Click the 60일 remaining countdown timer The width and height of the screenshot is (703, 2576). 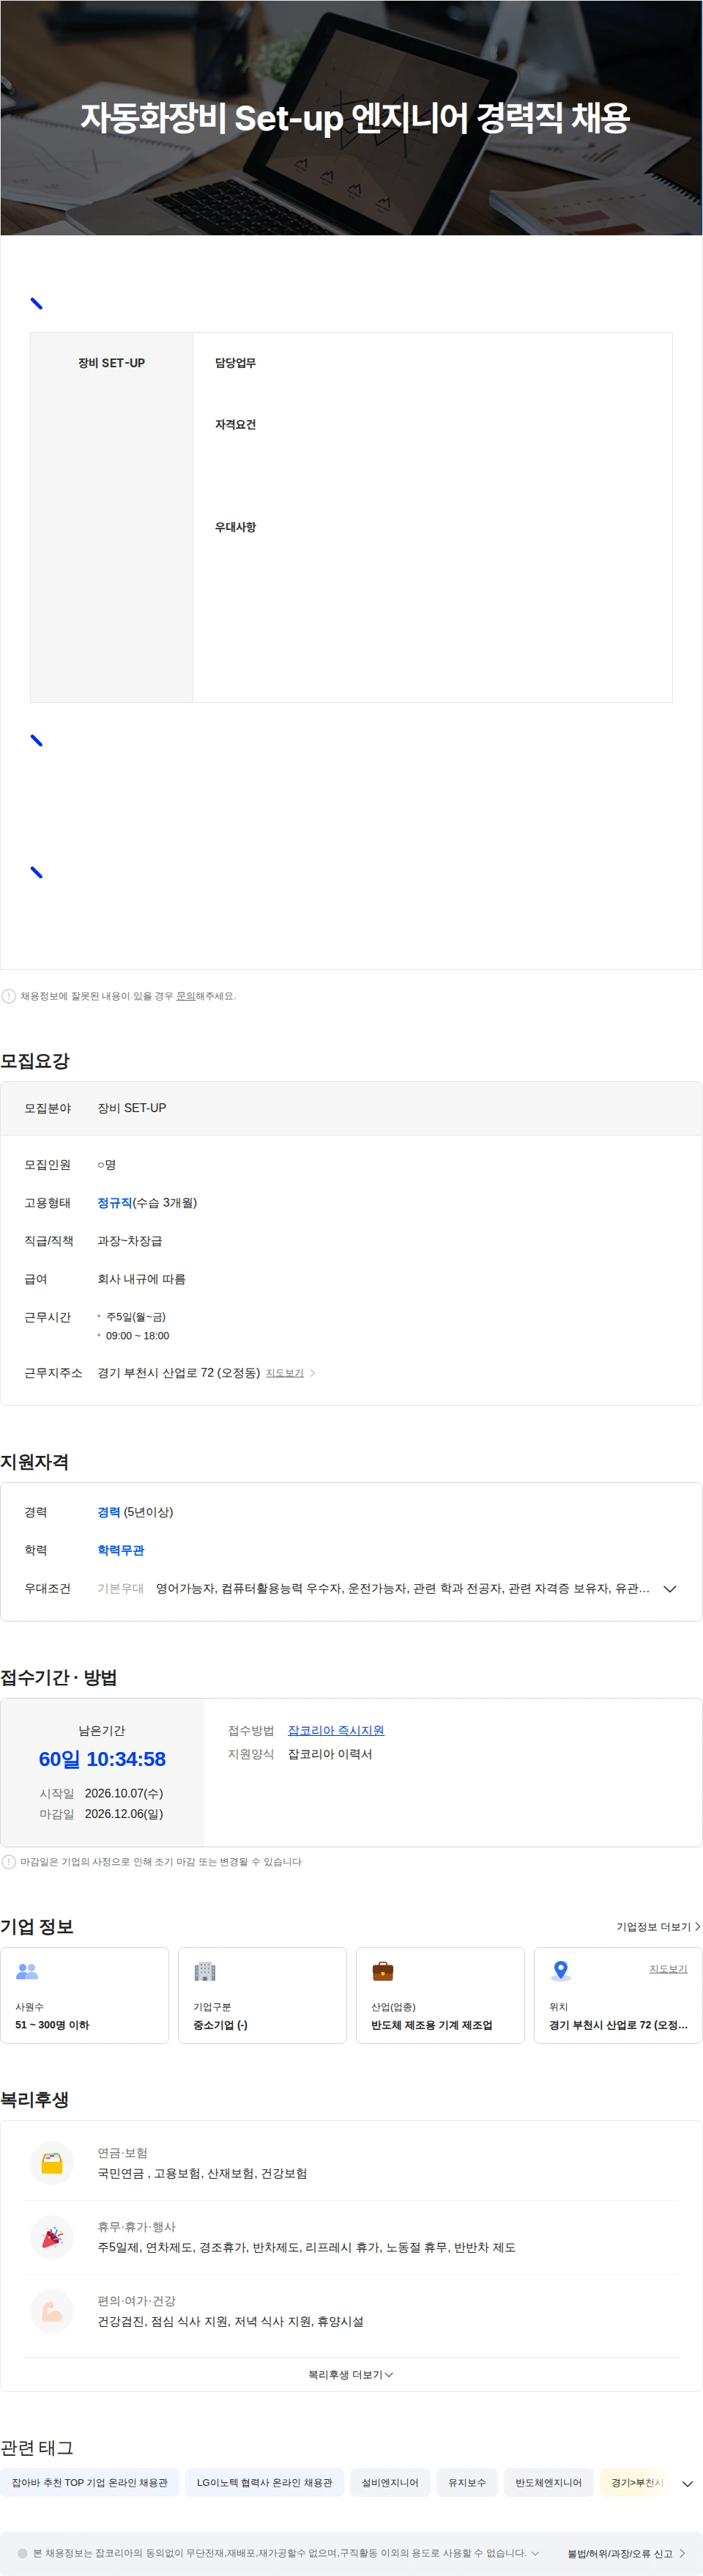[102, 1759]
